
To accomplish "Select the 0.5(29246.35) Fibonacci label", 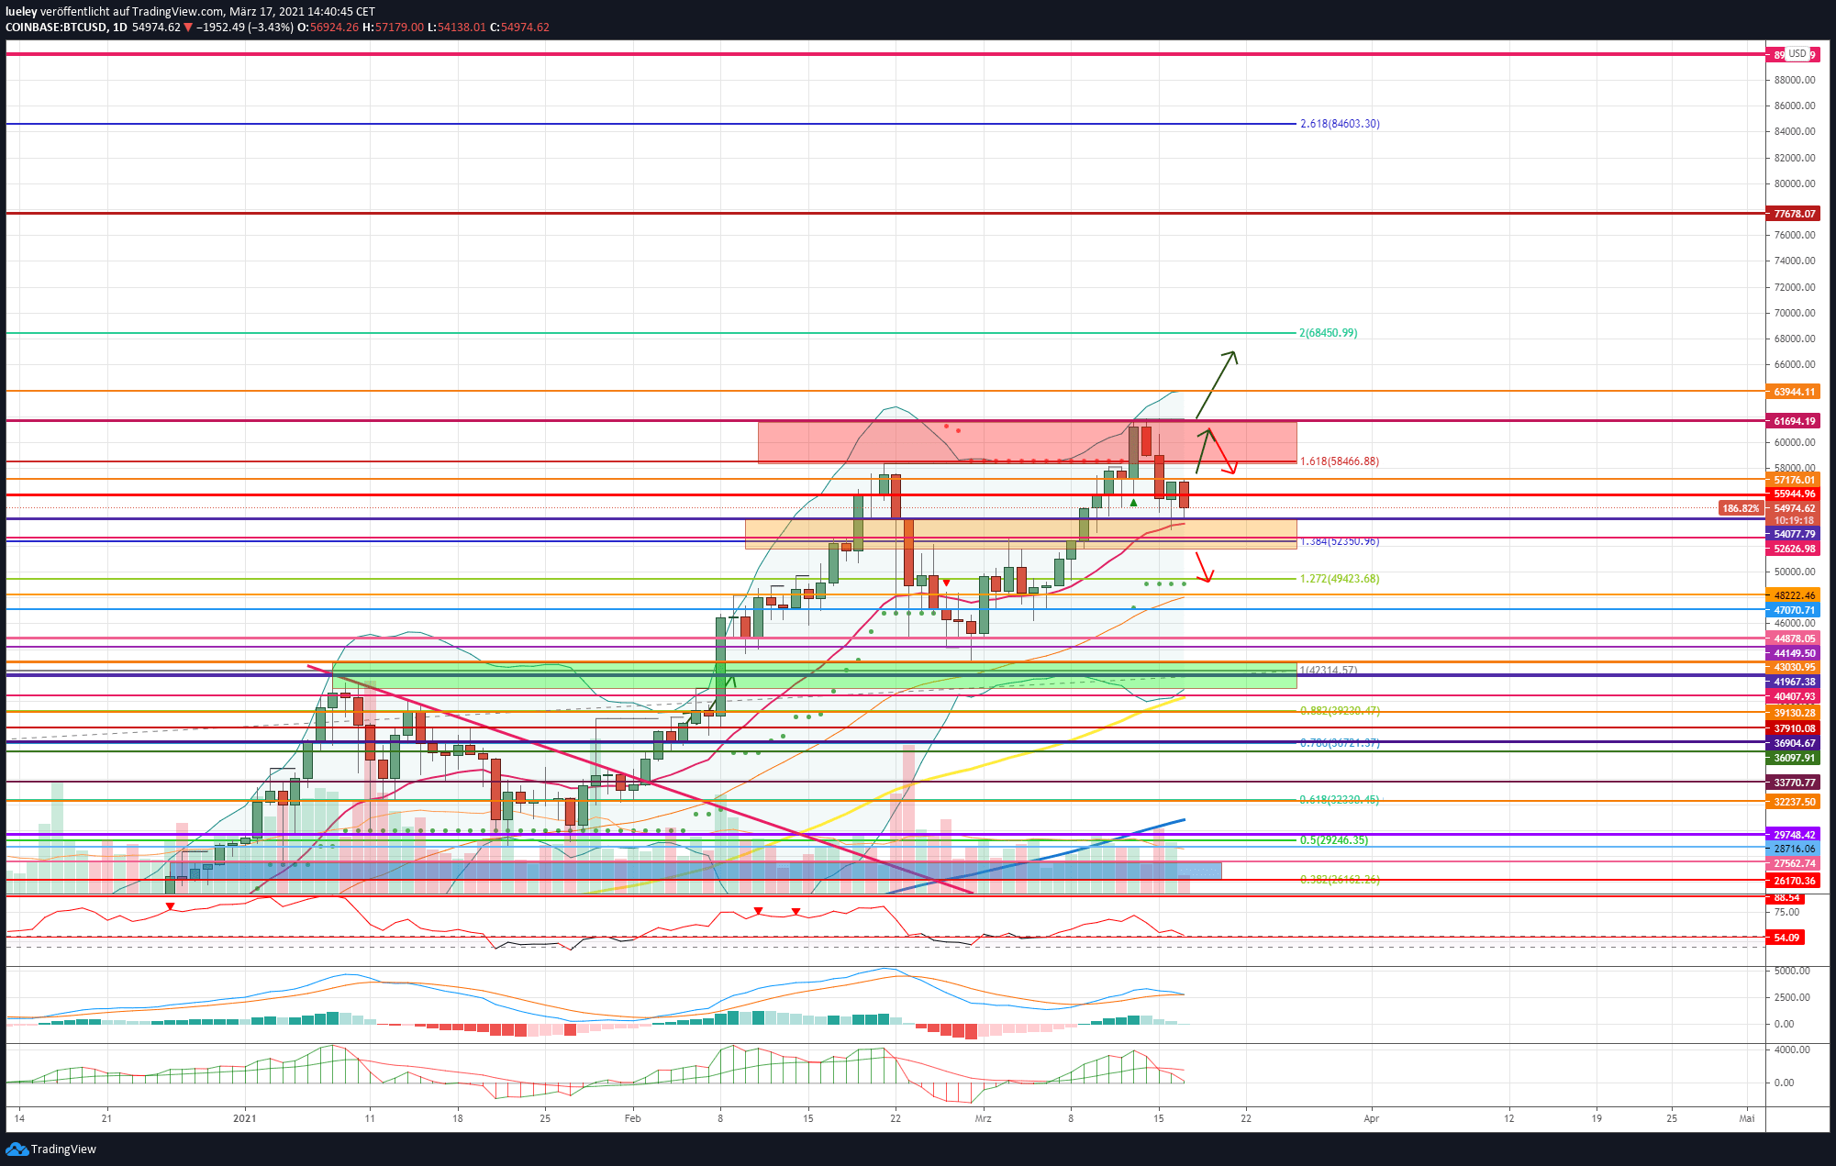I will coord(1334,840).
